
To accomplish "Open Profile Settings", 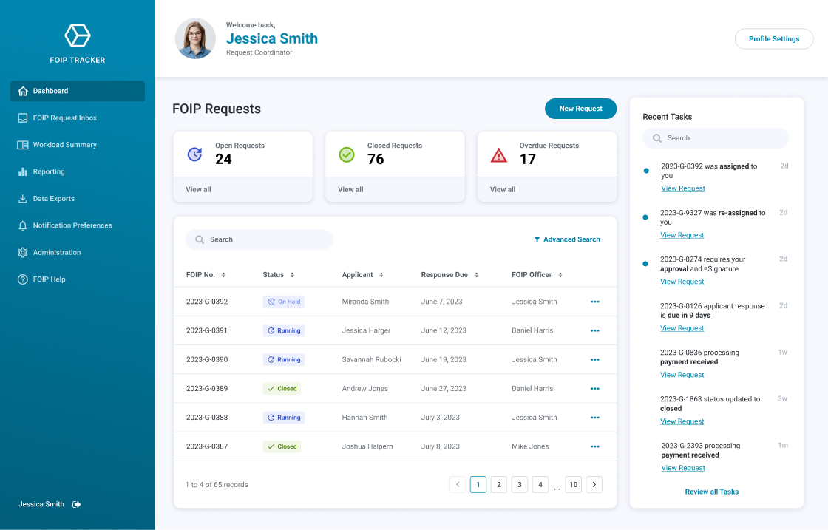I will coord(774,38).
